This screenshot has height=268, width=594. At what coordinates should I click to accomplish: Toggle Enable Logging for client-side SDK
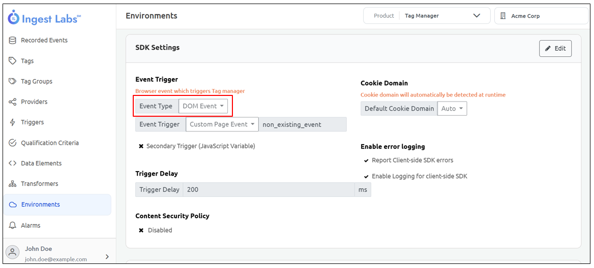pos(366,177)
